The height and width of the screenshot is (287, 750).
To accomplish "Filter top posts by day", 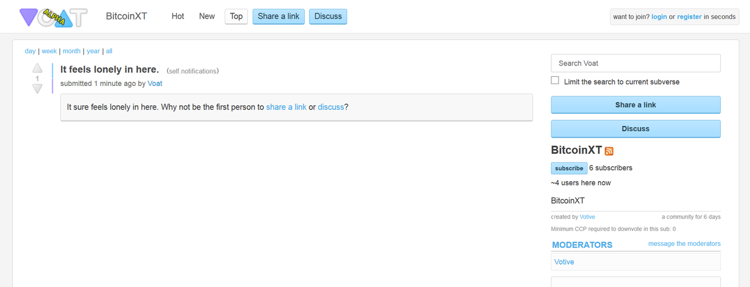I will [x=30, y=51].
